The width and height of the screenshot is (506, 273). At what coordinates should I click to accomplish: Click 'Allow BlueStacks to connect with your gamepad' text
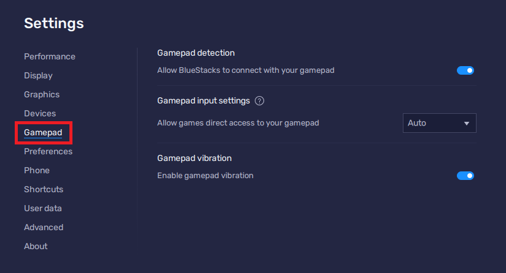coord(246,70)
